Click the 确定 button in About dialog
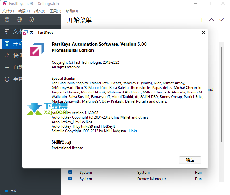 point(190,160)
